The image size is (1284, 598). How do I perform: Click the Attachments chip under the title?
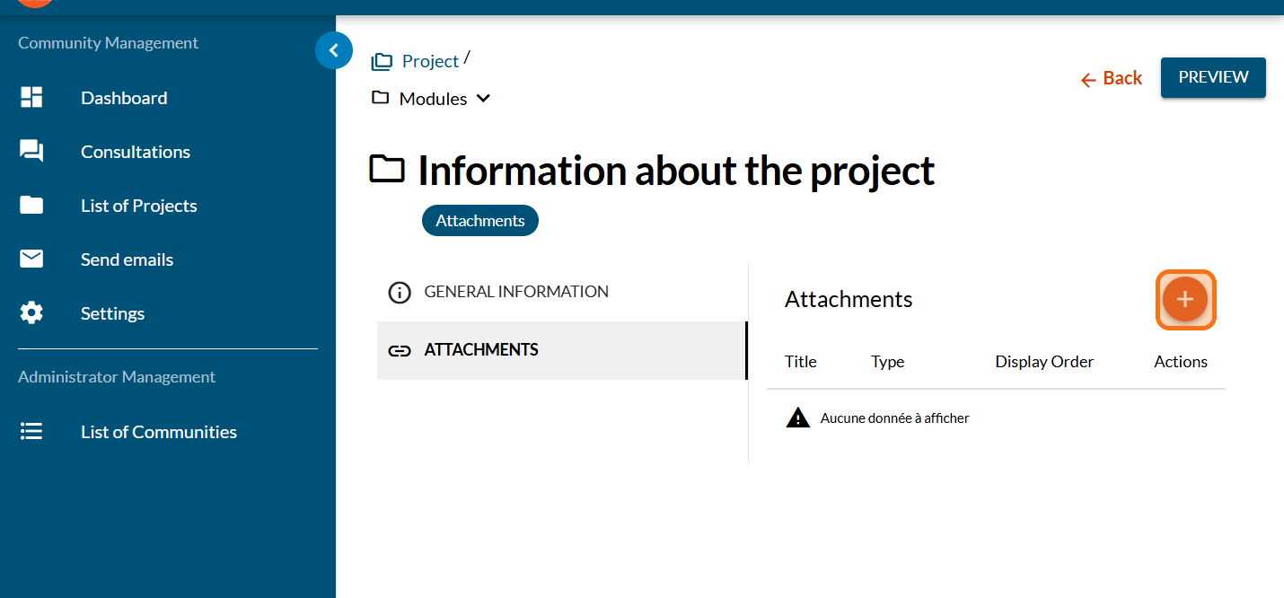coord(479,221)
